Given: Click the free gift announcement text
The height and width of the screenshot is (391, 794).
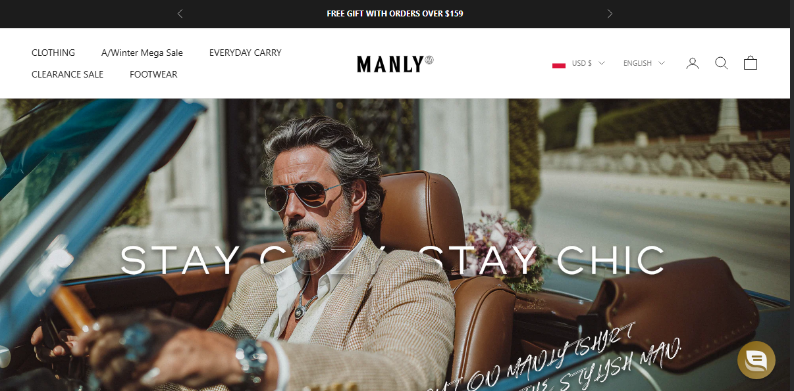Looking at the screenshot, I should point(395,13).
